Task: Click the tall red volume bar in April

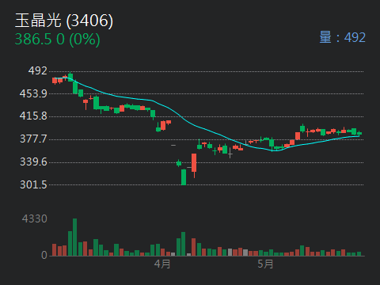Action: (194, 247)
